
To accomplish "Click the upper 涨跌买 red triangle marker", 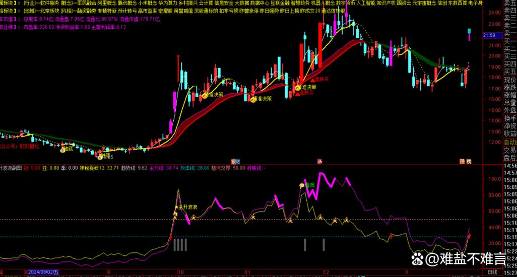I will [312, 80].
